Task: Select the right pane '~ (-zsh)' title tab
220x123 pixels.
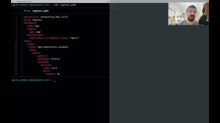Action: pyautogui.click(x=117, y=1)
